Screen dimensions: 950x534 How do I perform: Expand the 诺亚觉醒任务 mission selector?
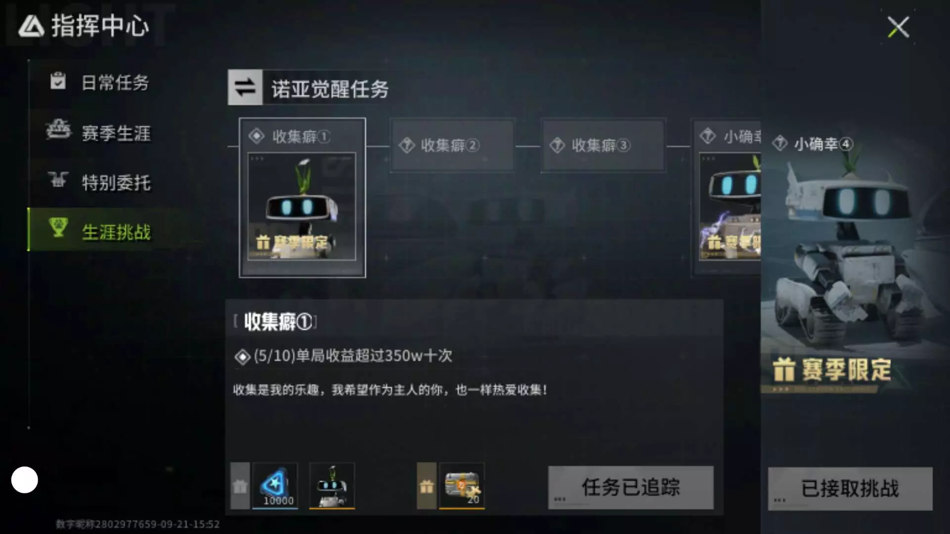(x=330, y=88)
